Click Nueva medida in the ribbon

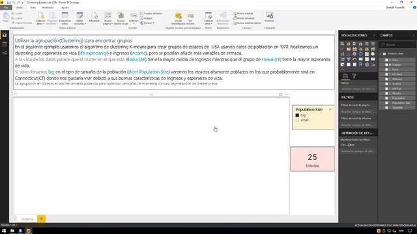pos(243,13)
